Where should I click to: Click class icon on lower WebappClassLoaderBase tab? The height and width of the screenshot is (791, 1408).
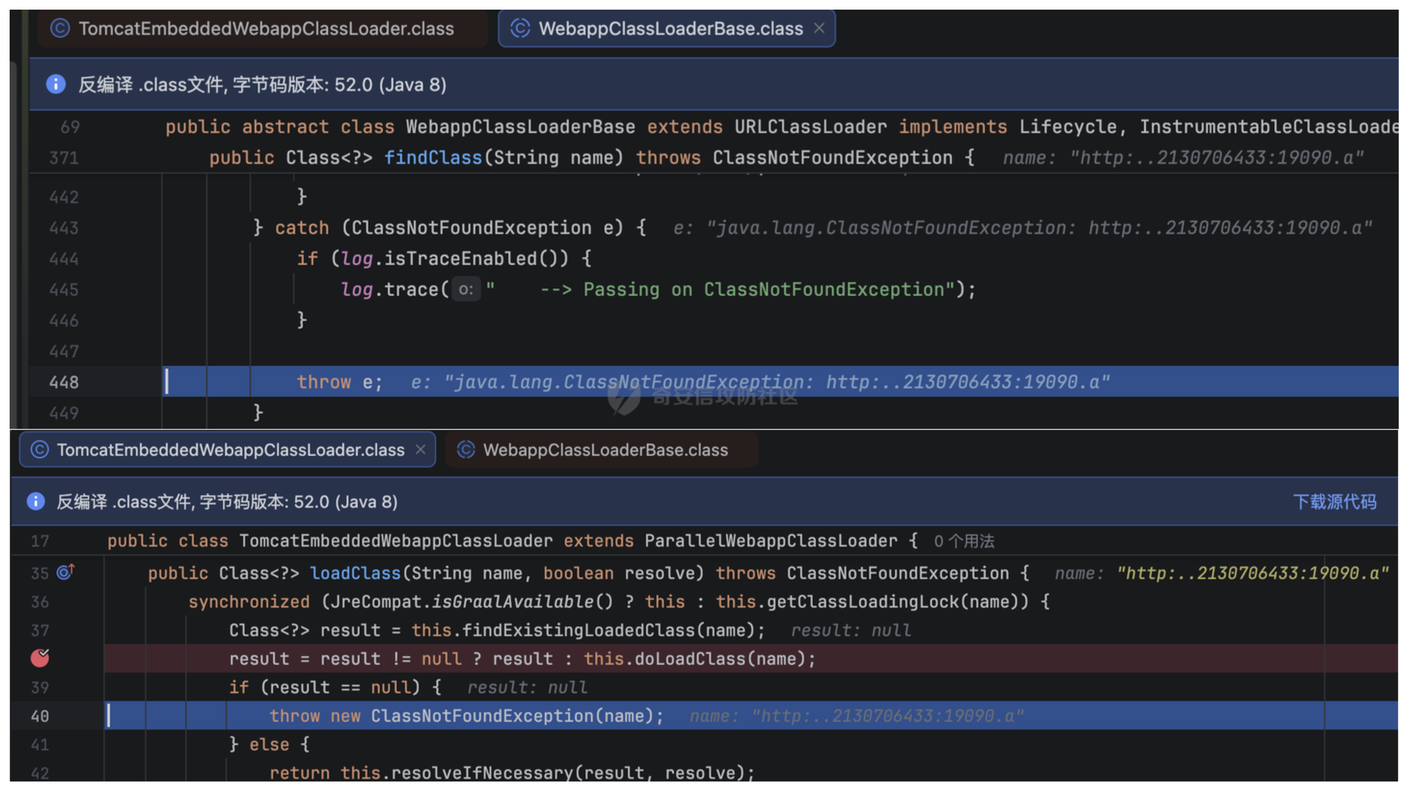pyautogui.click(x=466, y=449)
